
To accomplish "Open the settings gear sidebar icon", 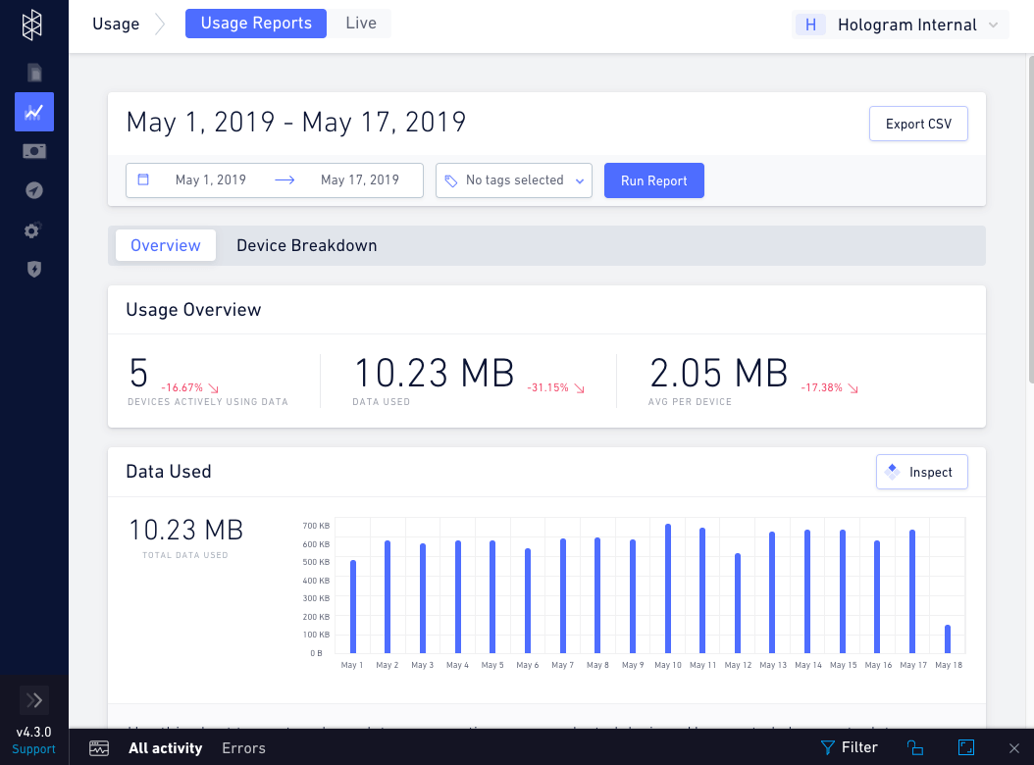I will pos(33,230).
